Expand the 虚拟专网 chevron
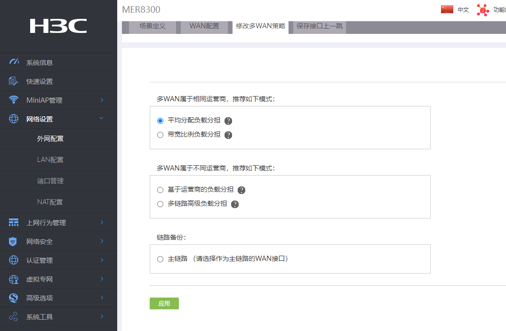 click(x=102, y=279)
